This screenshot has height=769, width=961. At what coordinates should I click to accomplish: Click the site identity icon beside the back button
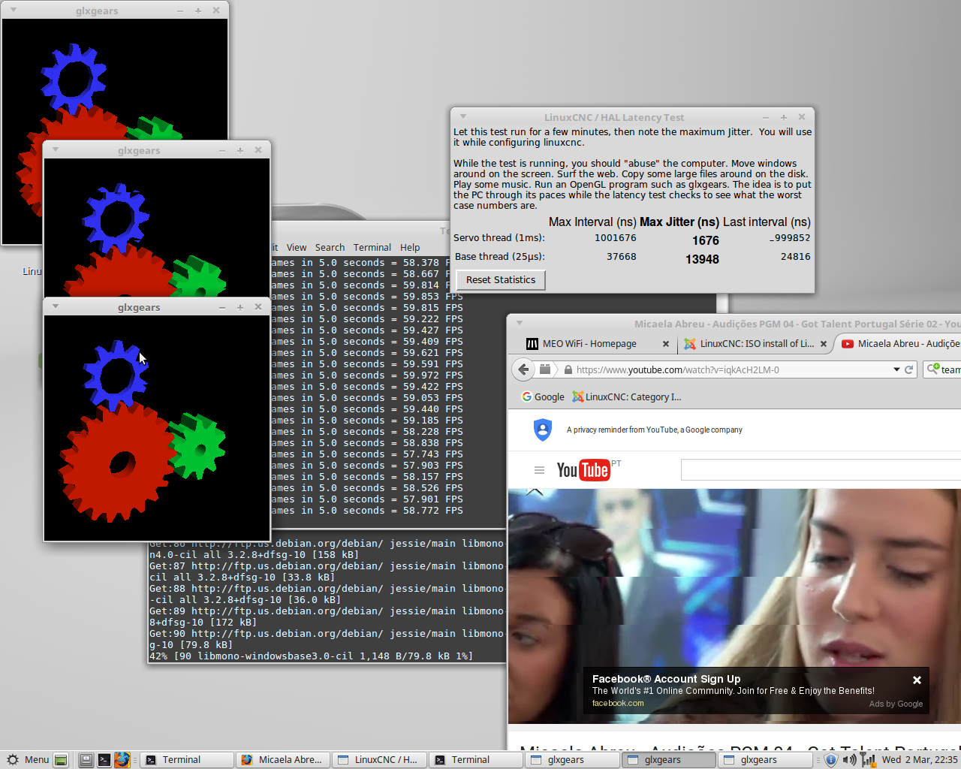546,369
